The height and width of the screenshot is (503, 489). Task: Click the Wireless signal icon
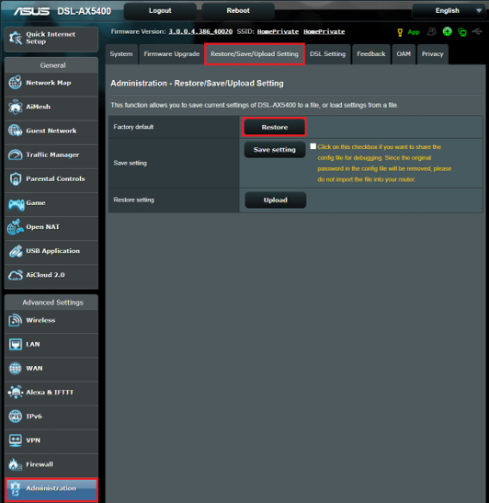[x=15, y=320]
